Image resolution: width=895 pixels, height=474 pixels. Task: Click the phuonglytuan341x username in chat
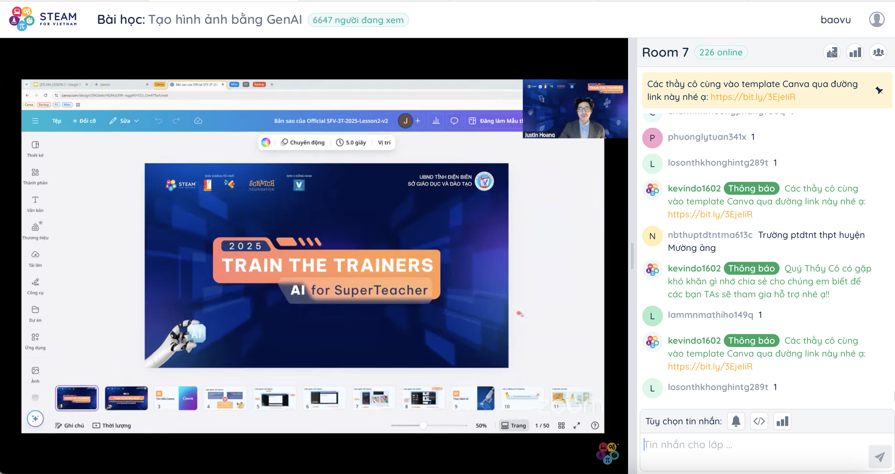(x=707, y=137)
